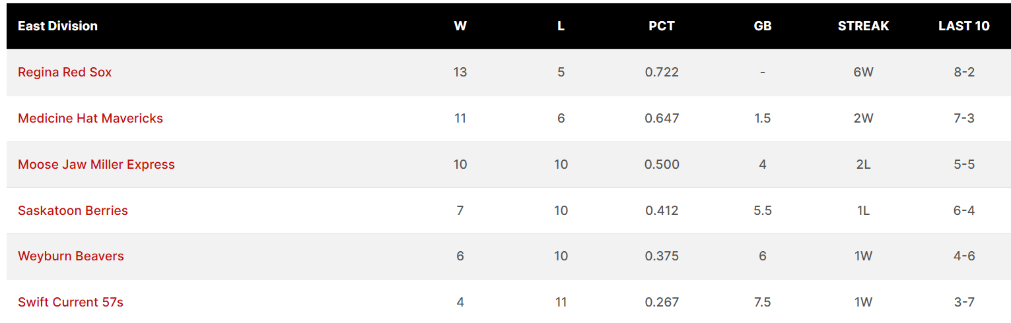Click the STREAK column header
Viewport: 1011px width, 323px height.
coord(863,26)
